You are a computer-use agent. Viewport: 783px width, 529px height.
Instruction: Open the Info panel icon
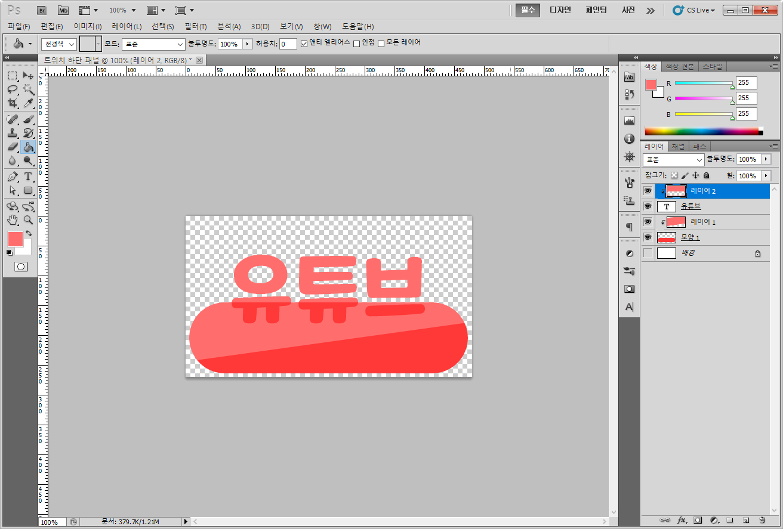point(629,138)
